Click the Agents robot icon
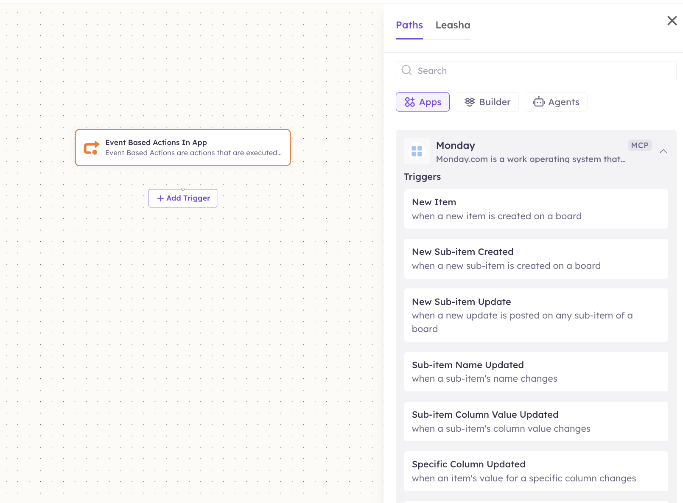 539,102
